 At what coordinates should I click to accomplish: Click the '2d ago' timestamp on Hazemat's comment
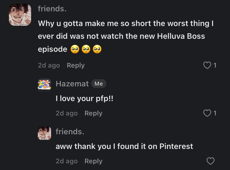(67, 113)
